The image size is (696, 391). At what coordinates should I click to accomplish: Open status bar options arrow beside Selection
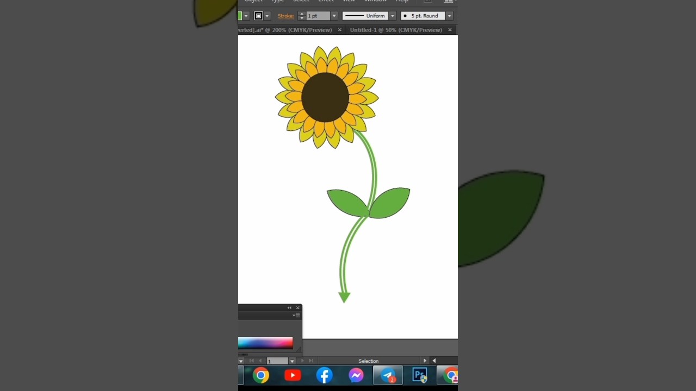coord(425,361)
